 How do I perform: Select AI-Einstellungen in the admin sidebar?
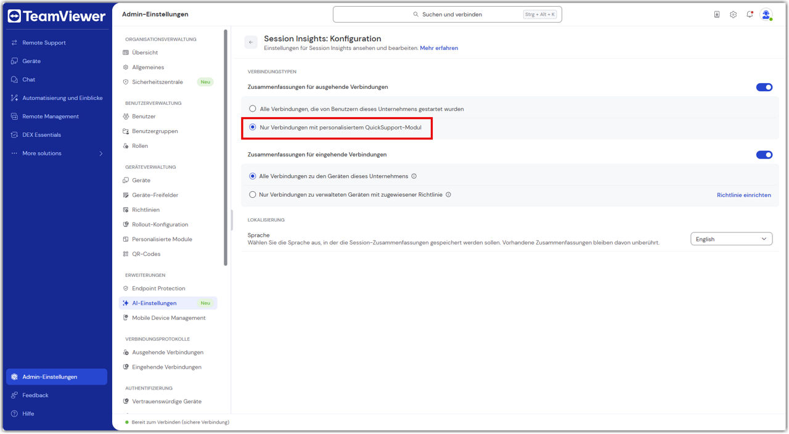(168, 303)
